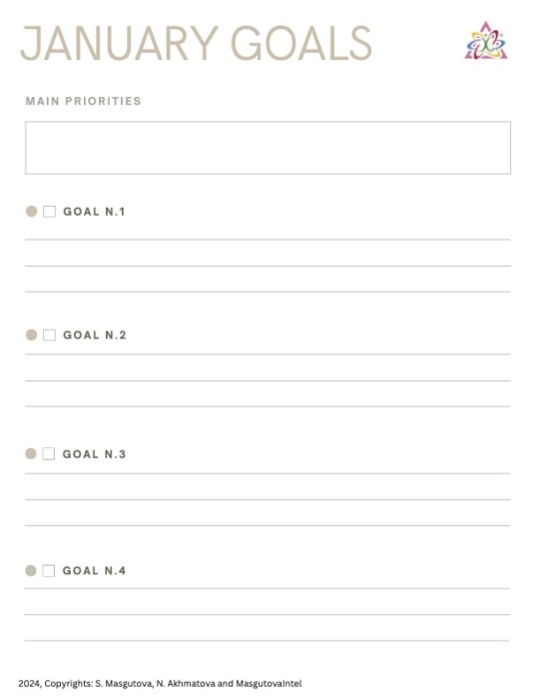Check the Goal N.1 checkbox
This screenshot has width=540, height=699.
point(50,212)
